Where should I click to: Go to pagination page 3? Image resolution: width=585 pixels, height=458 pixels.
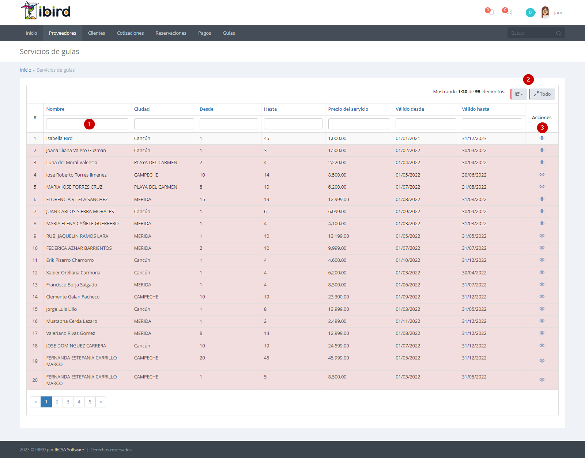[68, 402]
